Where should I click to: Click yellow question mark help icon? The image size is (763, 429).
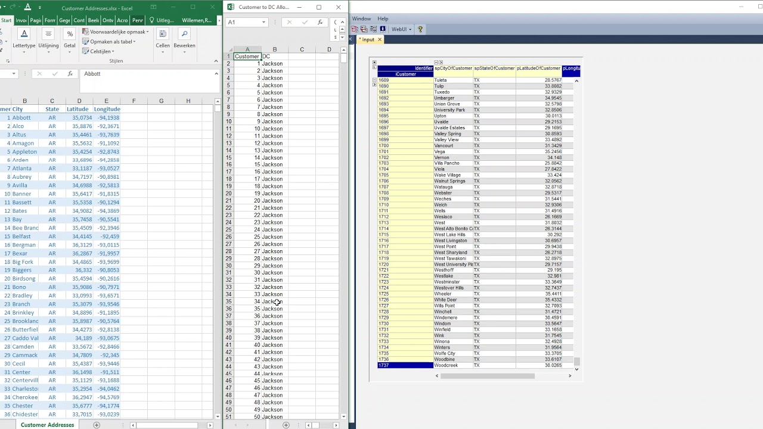pos(420,29)
